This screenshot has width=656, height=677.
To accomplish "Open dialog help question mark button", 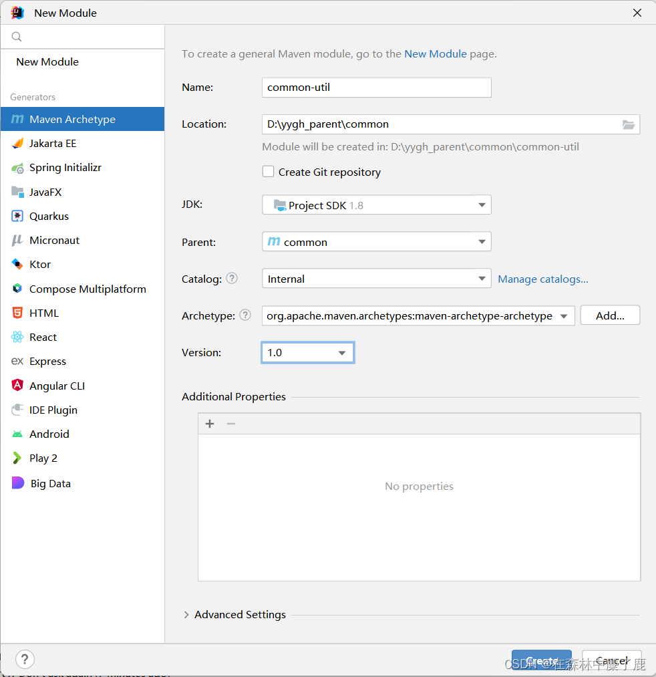I will [25, 660].
